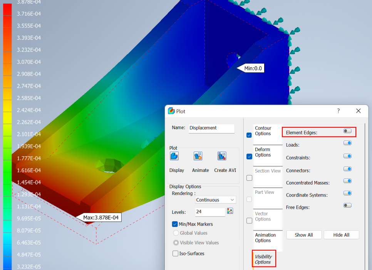372x270 pixels.
Task: Enable the Free Edges toggle
Action: tap(347, 205)
